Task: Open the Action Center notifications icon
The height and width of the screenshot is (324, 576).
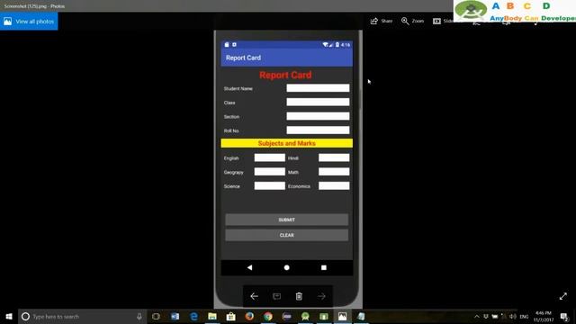Action: (x=564, y=316)
